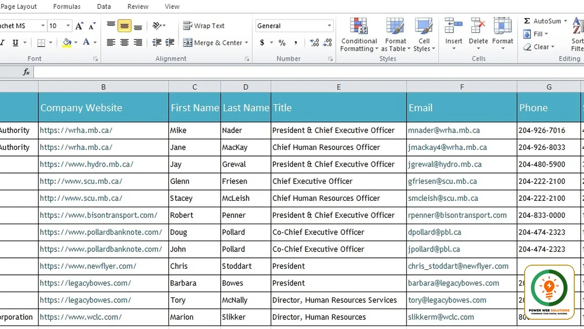584x329 pixels.
Task: Increase font size with Grow Font icon
Action: click(x=80, y=26)
